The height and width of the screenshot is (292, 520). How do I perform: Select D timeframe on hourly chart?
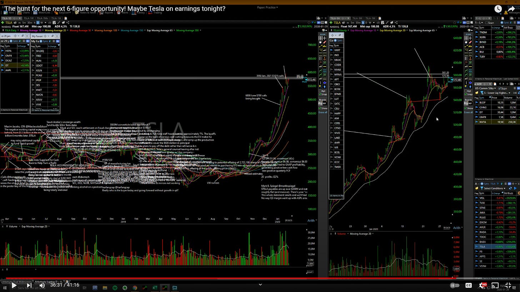click(x=366, y=23)
